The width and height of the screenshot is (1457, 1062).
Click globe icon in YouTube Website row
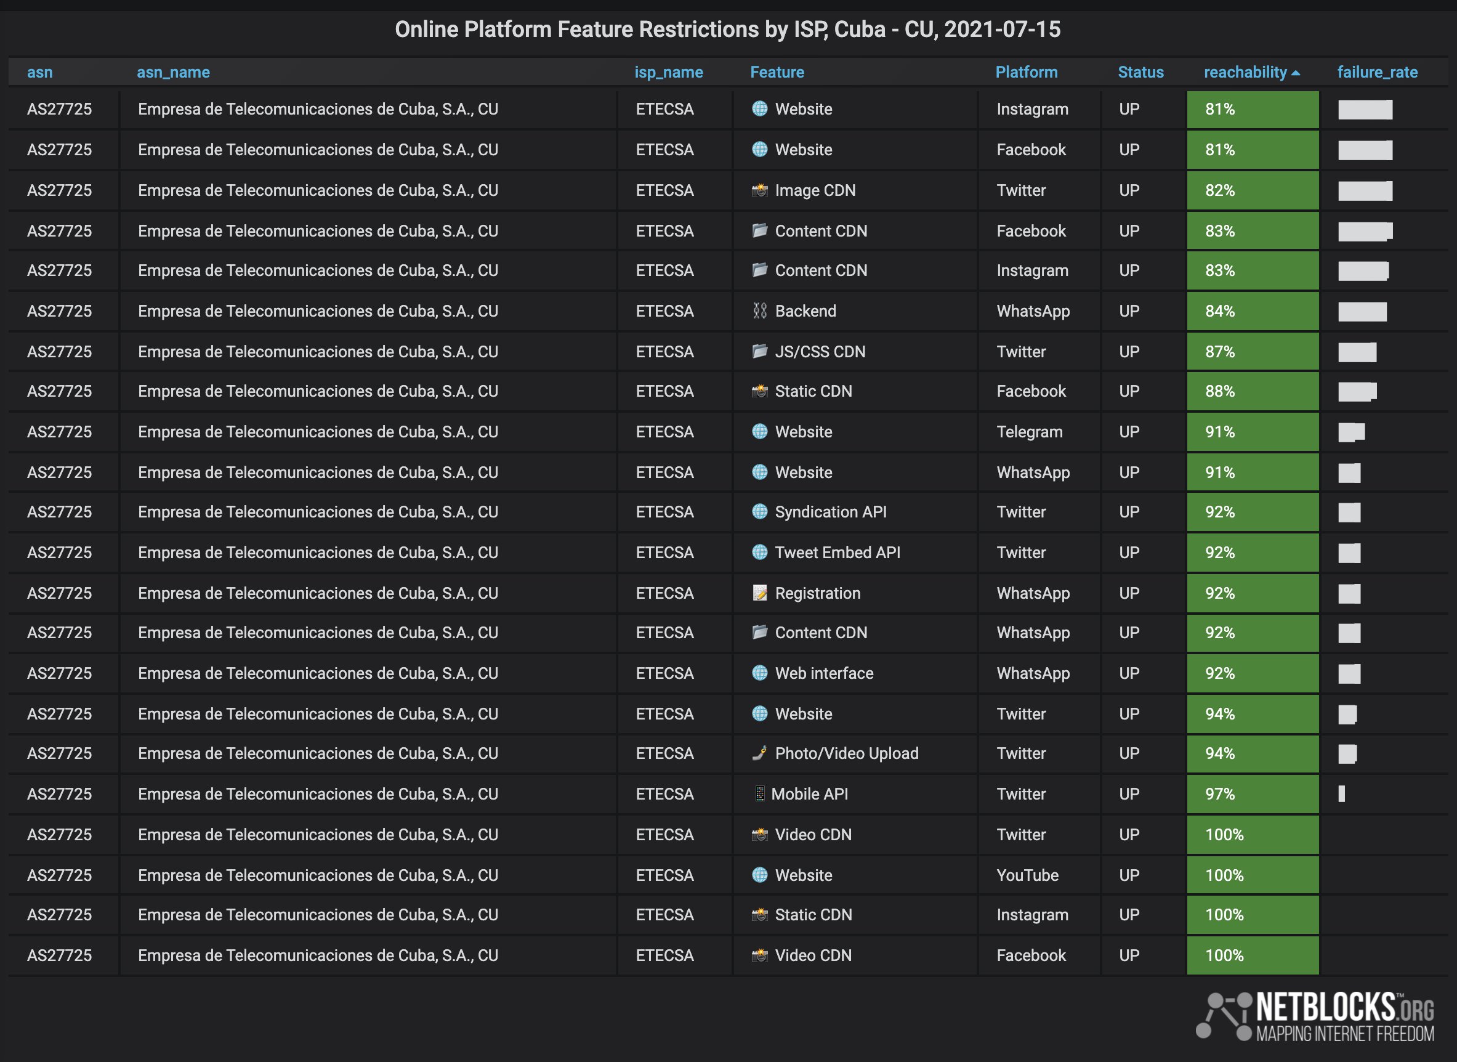pos(760,875)
